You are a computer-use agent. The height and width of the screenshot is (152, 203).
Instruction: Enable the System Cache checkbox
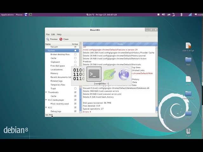[75, 58]
